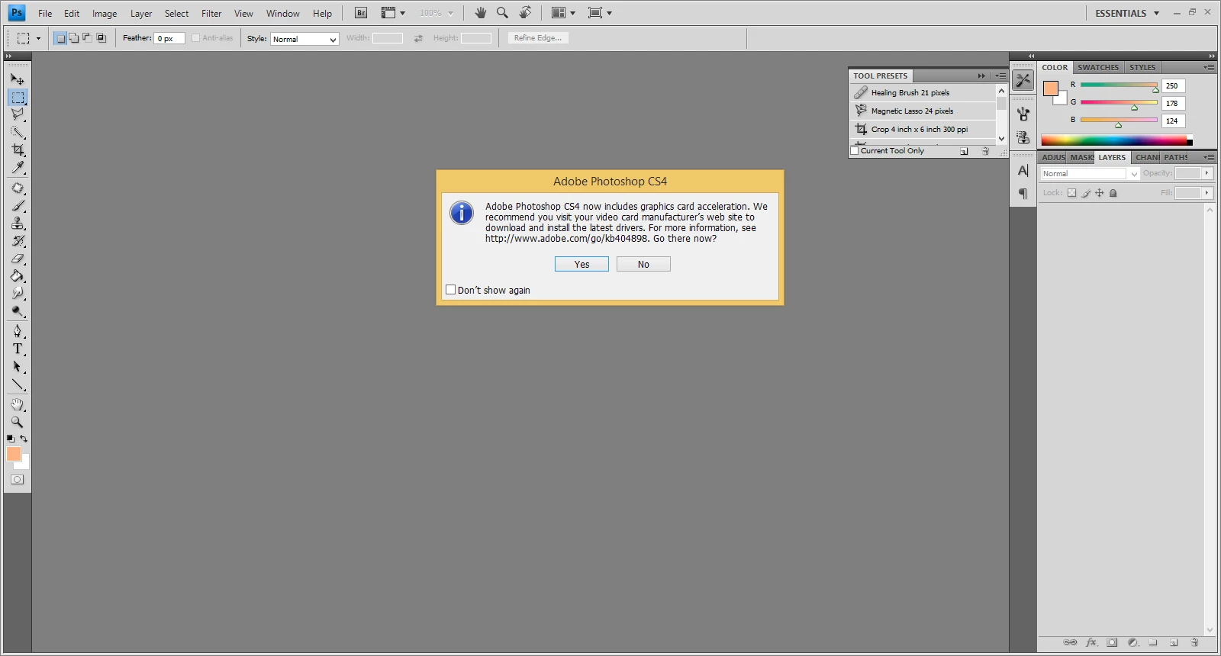The width and height of the screenshot is (1221, 656).
Task: Open the Filter menu
Action: click(x=211, y=13)
